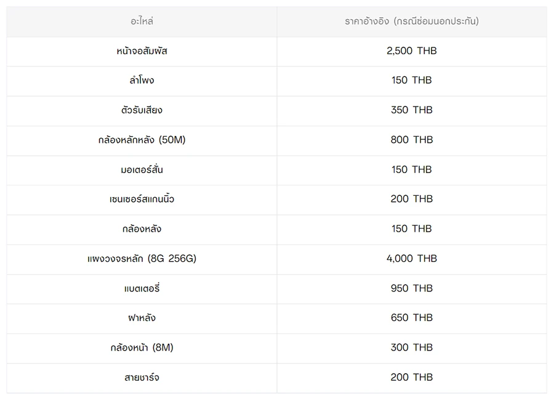Image resolution: width=554 pixels, height=401 pixels.
Task: Click the กล้องหลัง part name
Action: 142,229
